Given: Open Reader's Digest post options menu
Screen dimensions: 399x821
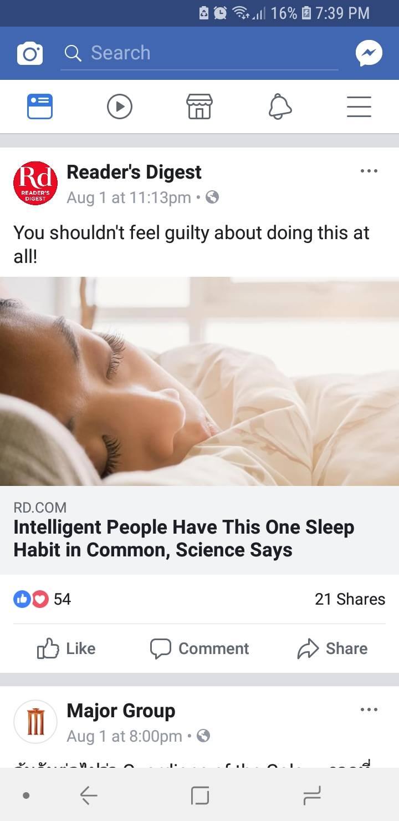Looking at the screenshot, I should click(x=369, y=171).
